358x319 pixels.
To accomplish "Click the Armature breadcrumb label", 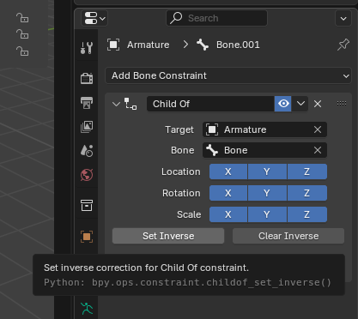I will pos(149,45).
